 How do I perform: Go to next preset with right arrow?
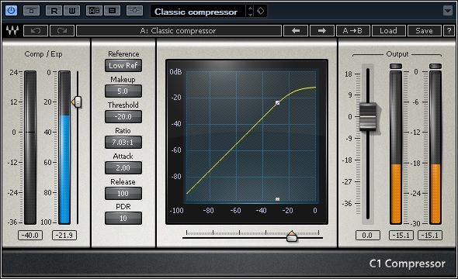click(x=322, y=30)
